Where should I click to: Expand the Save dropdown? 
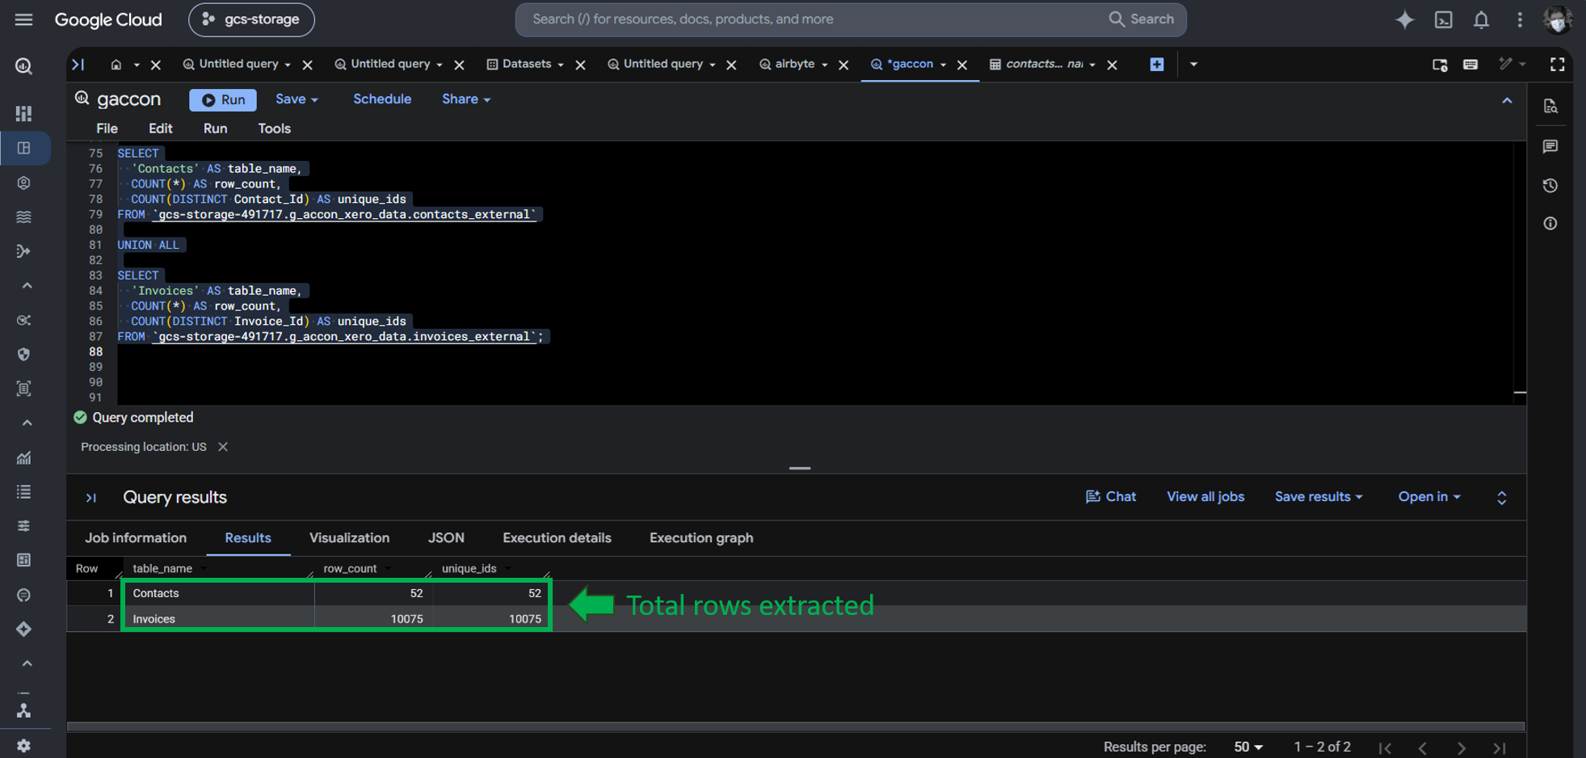tap(297, 99)
